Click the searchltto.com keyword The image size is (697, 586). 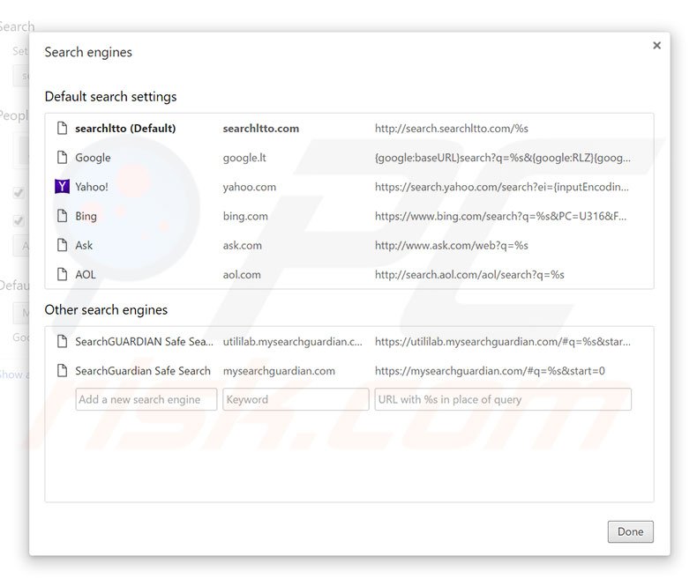pyautogui.click(x=261, y=129)
